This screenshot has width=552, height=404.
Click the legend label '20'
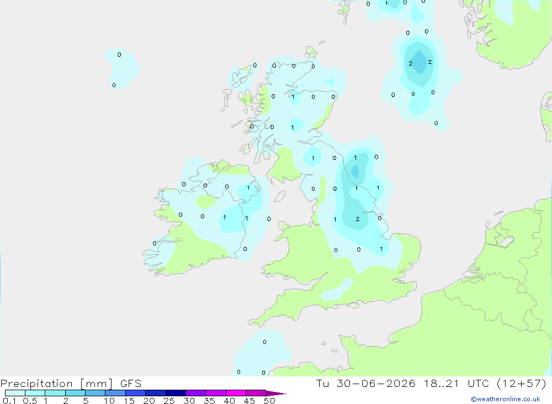coord(149,401)
